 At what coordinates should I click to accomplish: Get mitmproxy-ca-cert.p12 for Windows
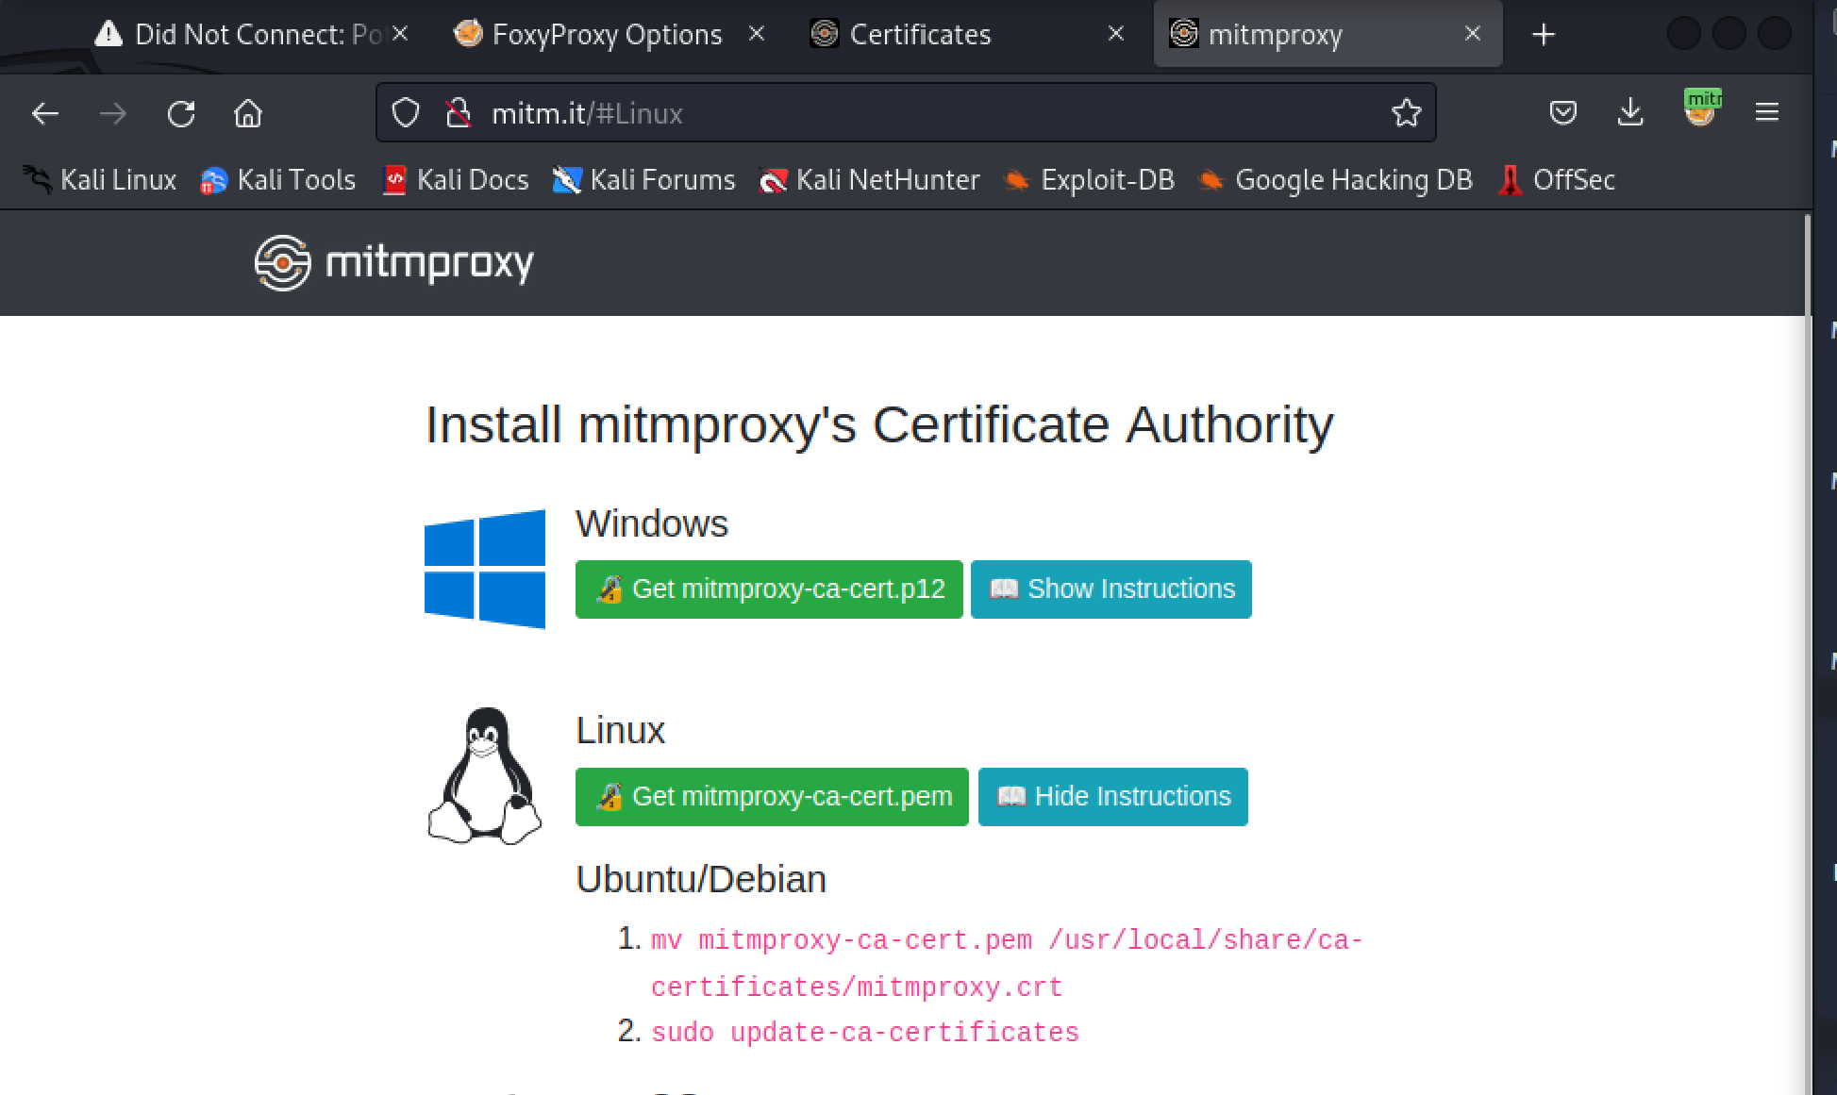[x=769, y=589]
